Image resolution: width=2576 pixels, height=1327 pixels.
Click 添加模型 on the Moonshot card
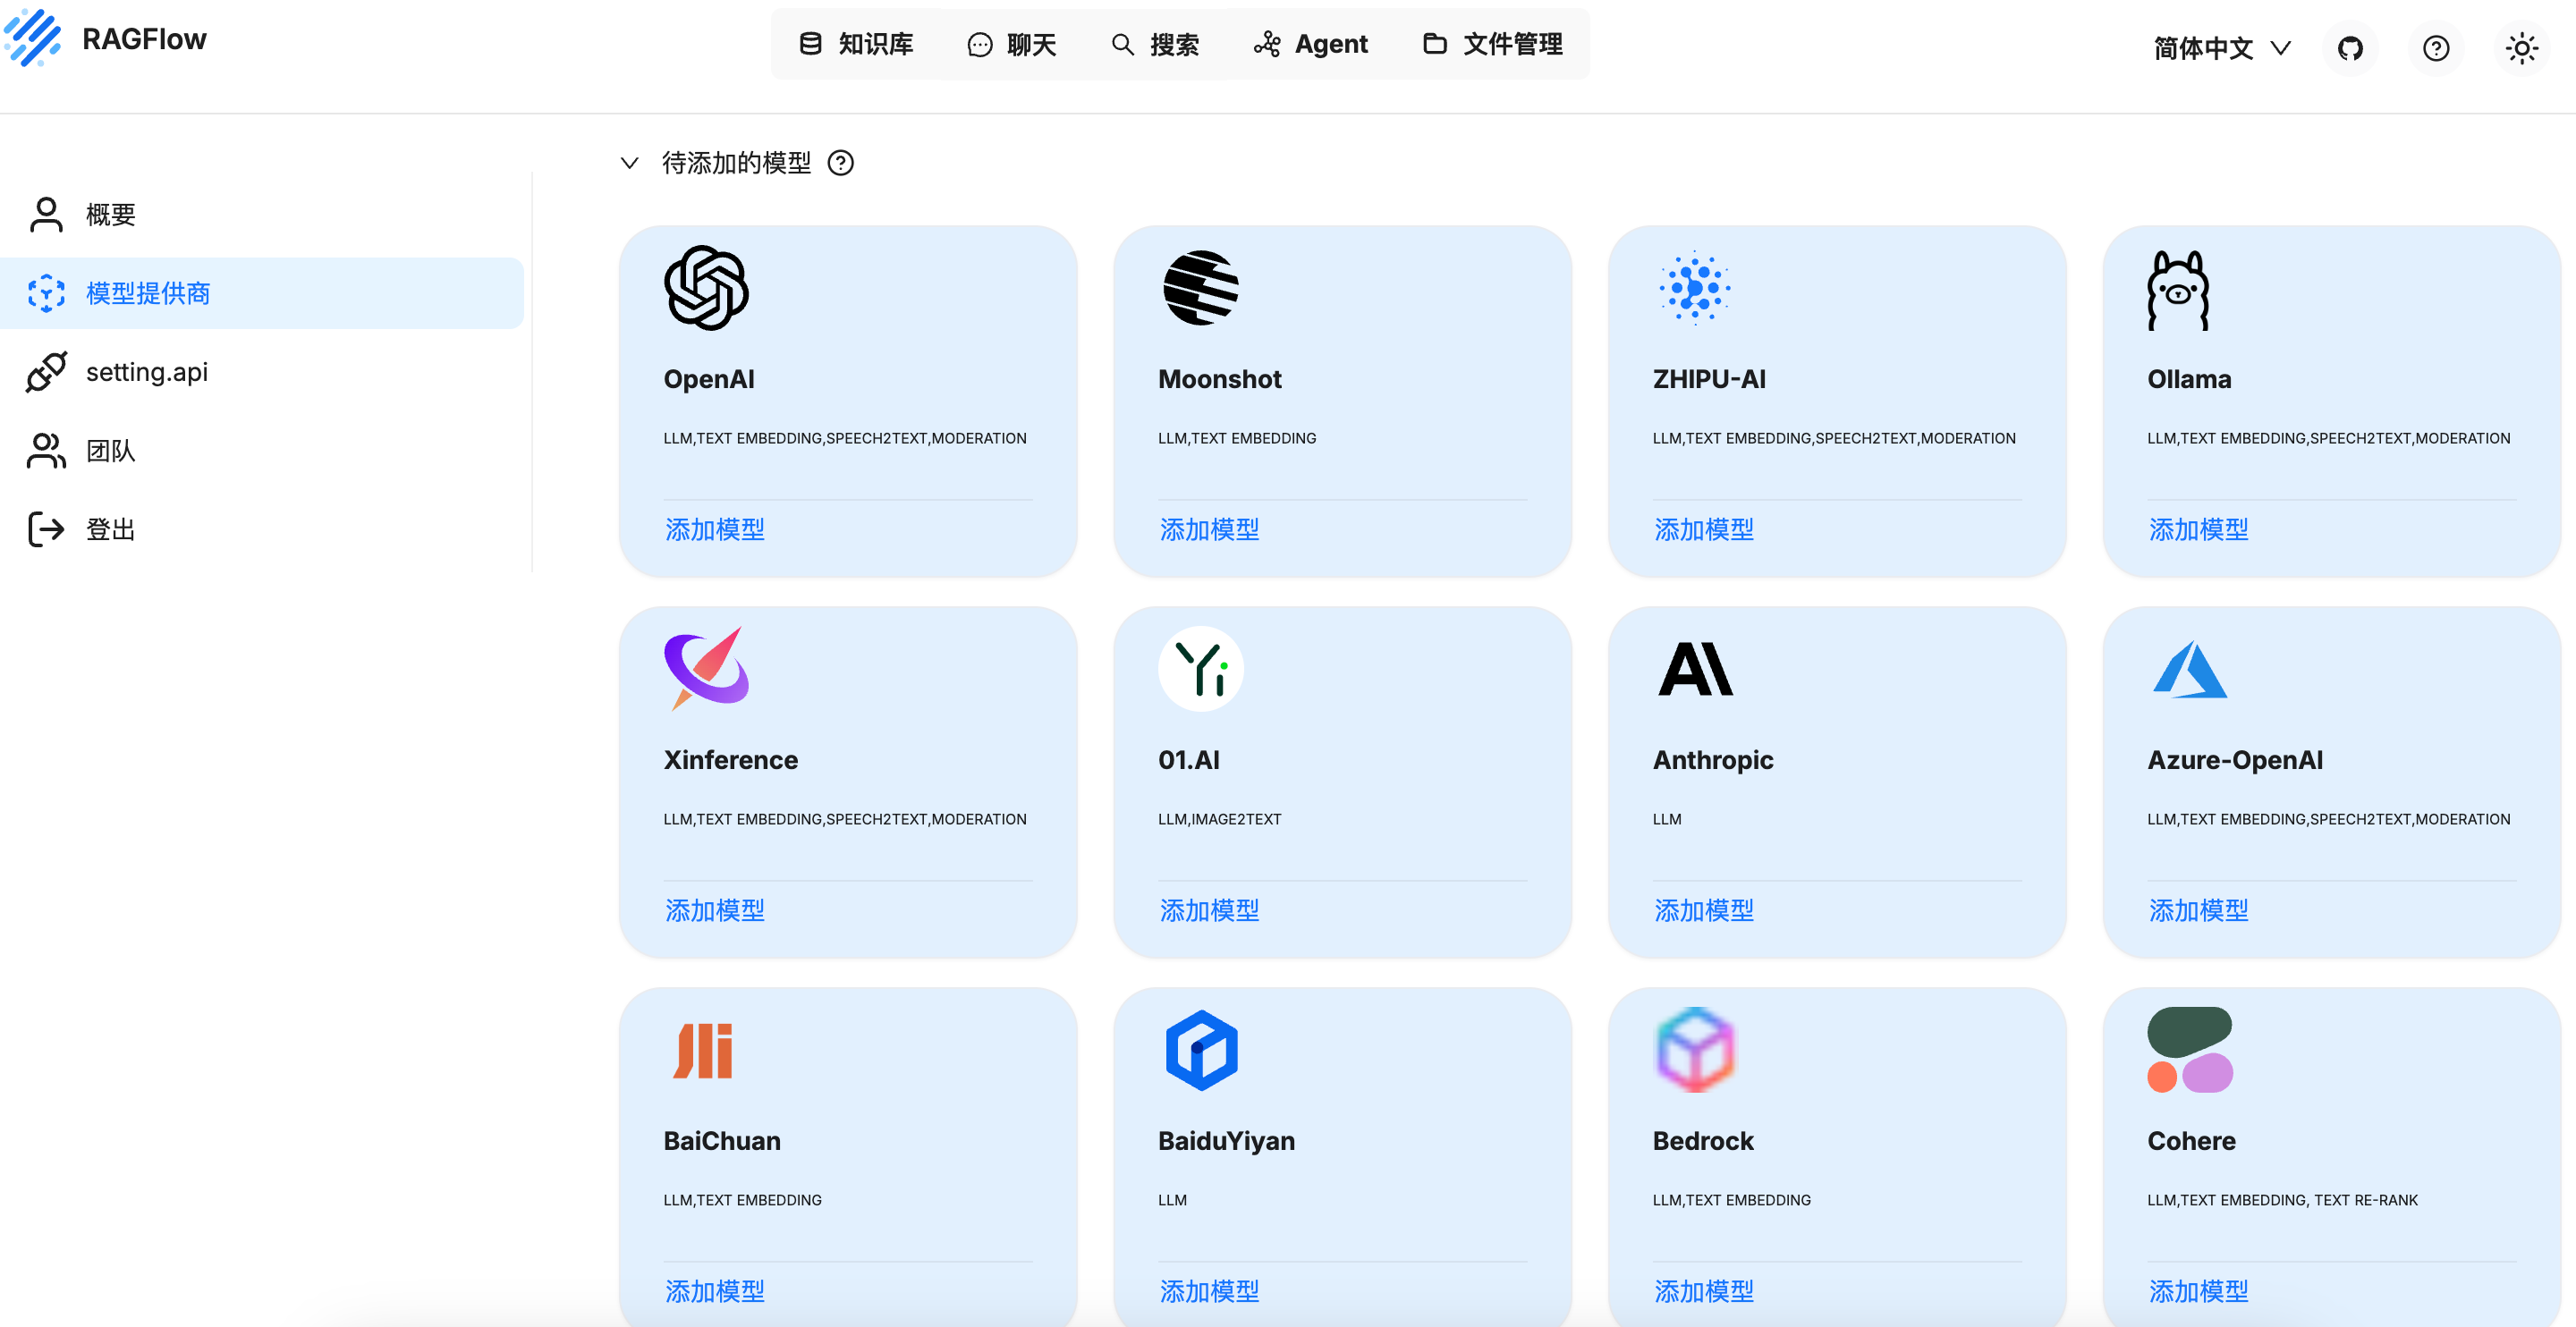tap(1209, 529)
